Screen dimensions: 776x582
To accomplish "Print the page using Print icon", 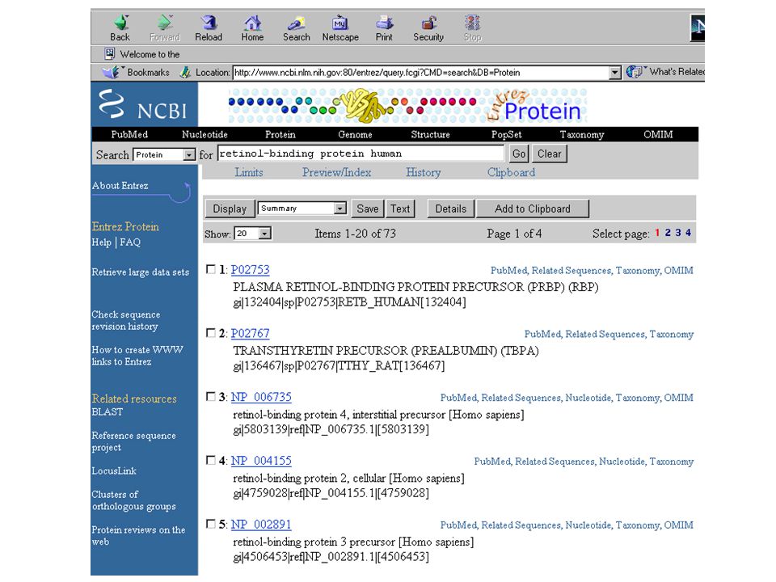I will [384, 23].
